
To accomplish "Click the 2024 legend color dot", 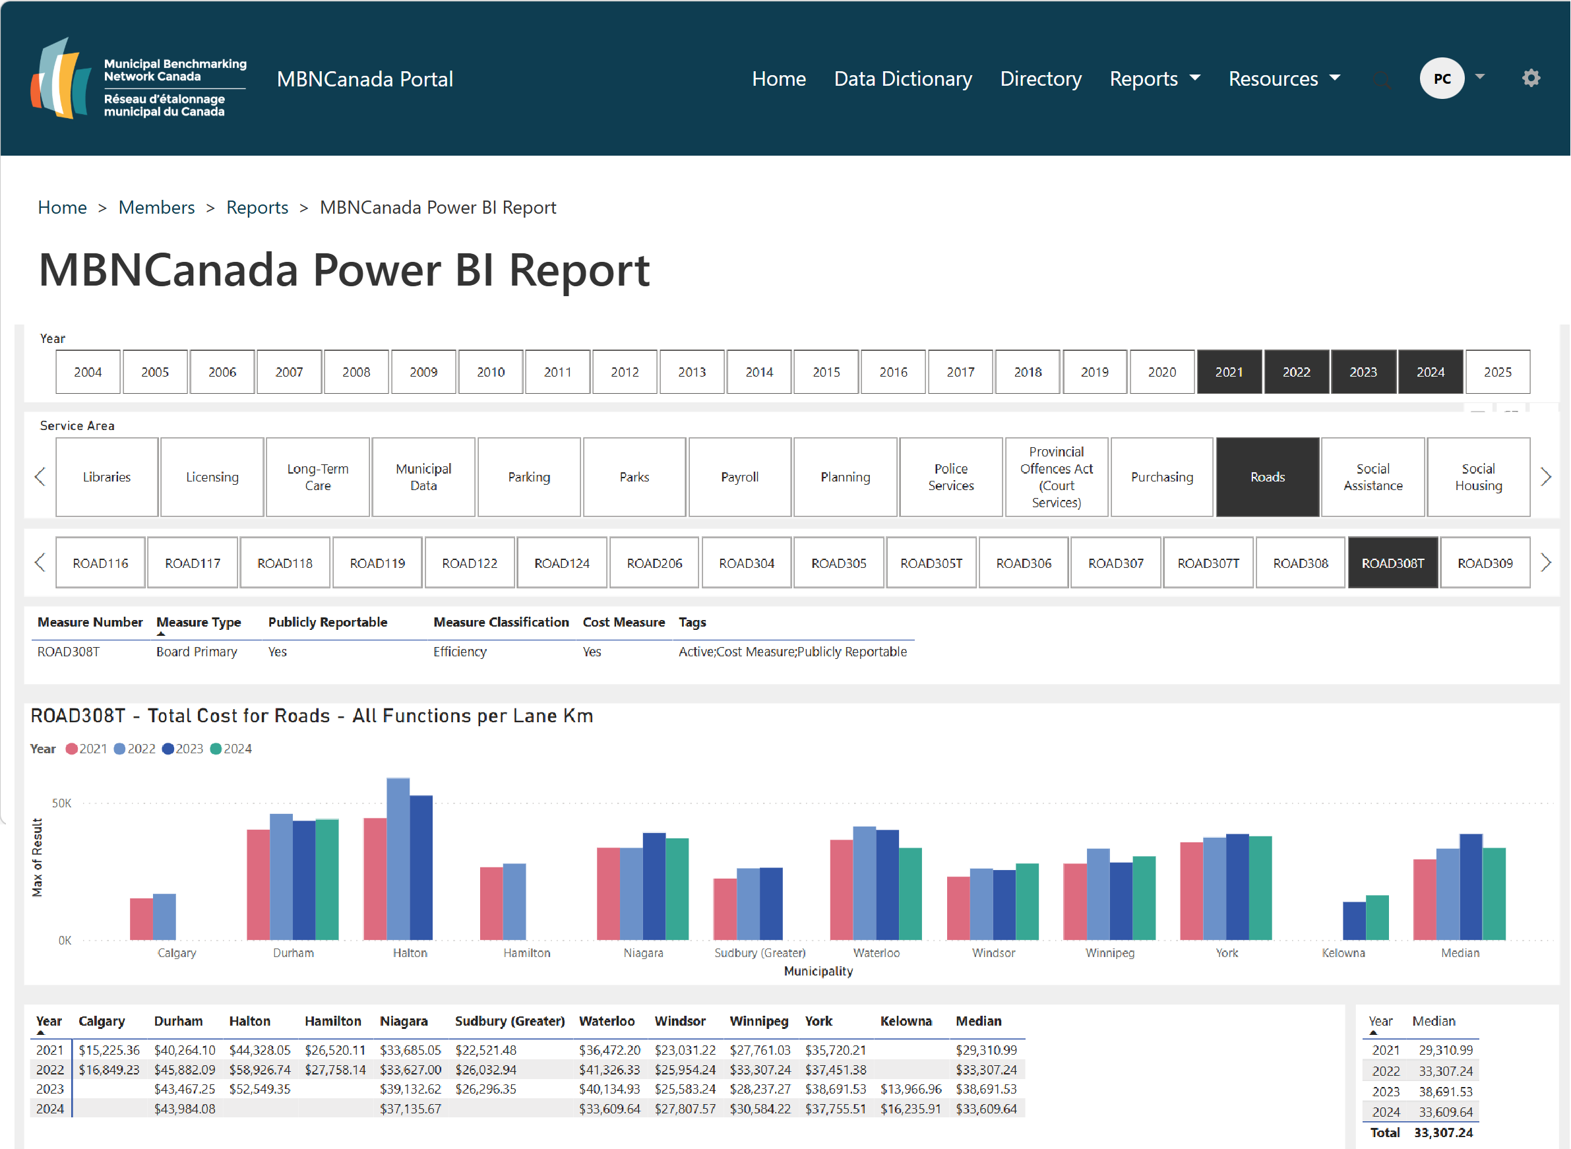I will (x=216, y=749).
